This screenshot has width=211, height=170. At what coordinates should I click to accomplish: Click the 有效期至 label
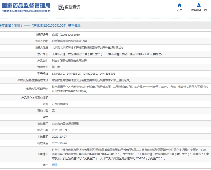click(43, 143)
